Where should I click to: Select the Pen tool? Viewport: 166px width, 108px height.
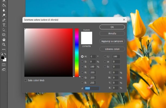tap(4, 20)
